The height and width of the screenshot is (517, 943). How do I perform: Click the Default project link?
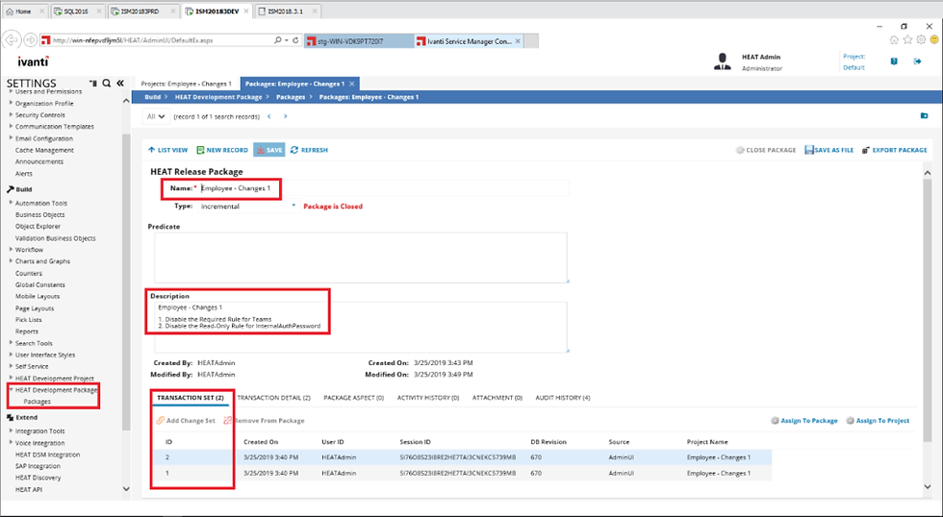(854, 67)
